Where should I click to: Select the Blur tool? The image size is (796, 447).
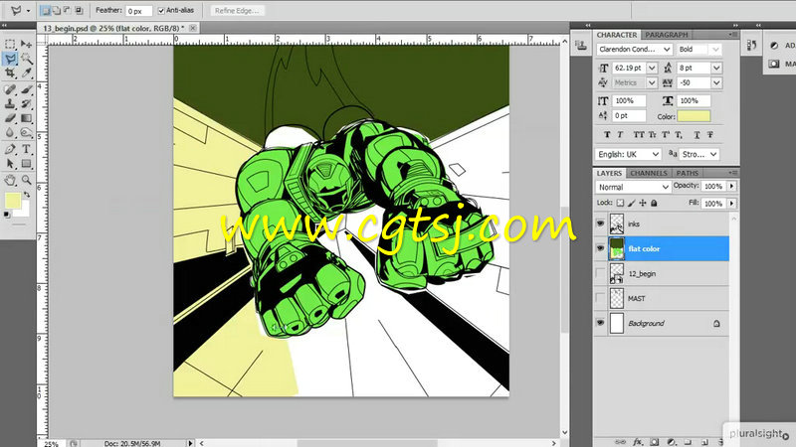point(10,133)
